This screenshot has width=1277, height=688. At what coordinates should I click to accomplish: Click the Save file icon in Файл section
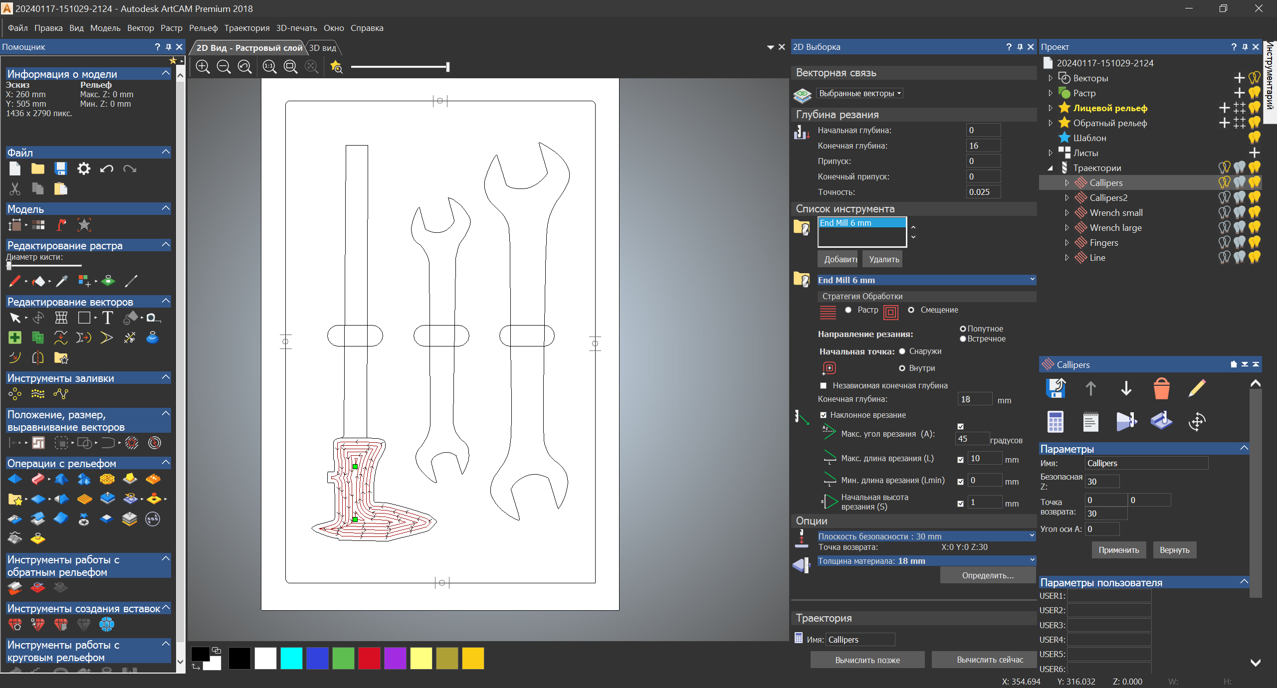tap(61, 169)
